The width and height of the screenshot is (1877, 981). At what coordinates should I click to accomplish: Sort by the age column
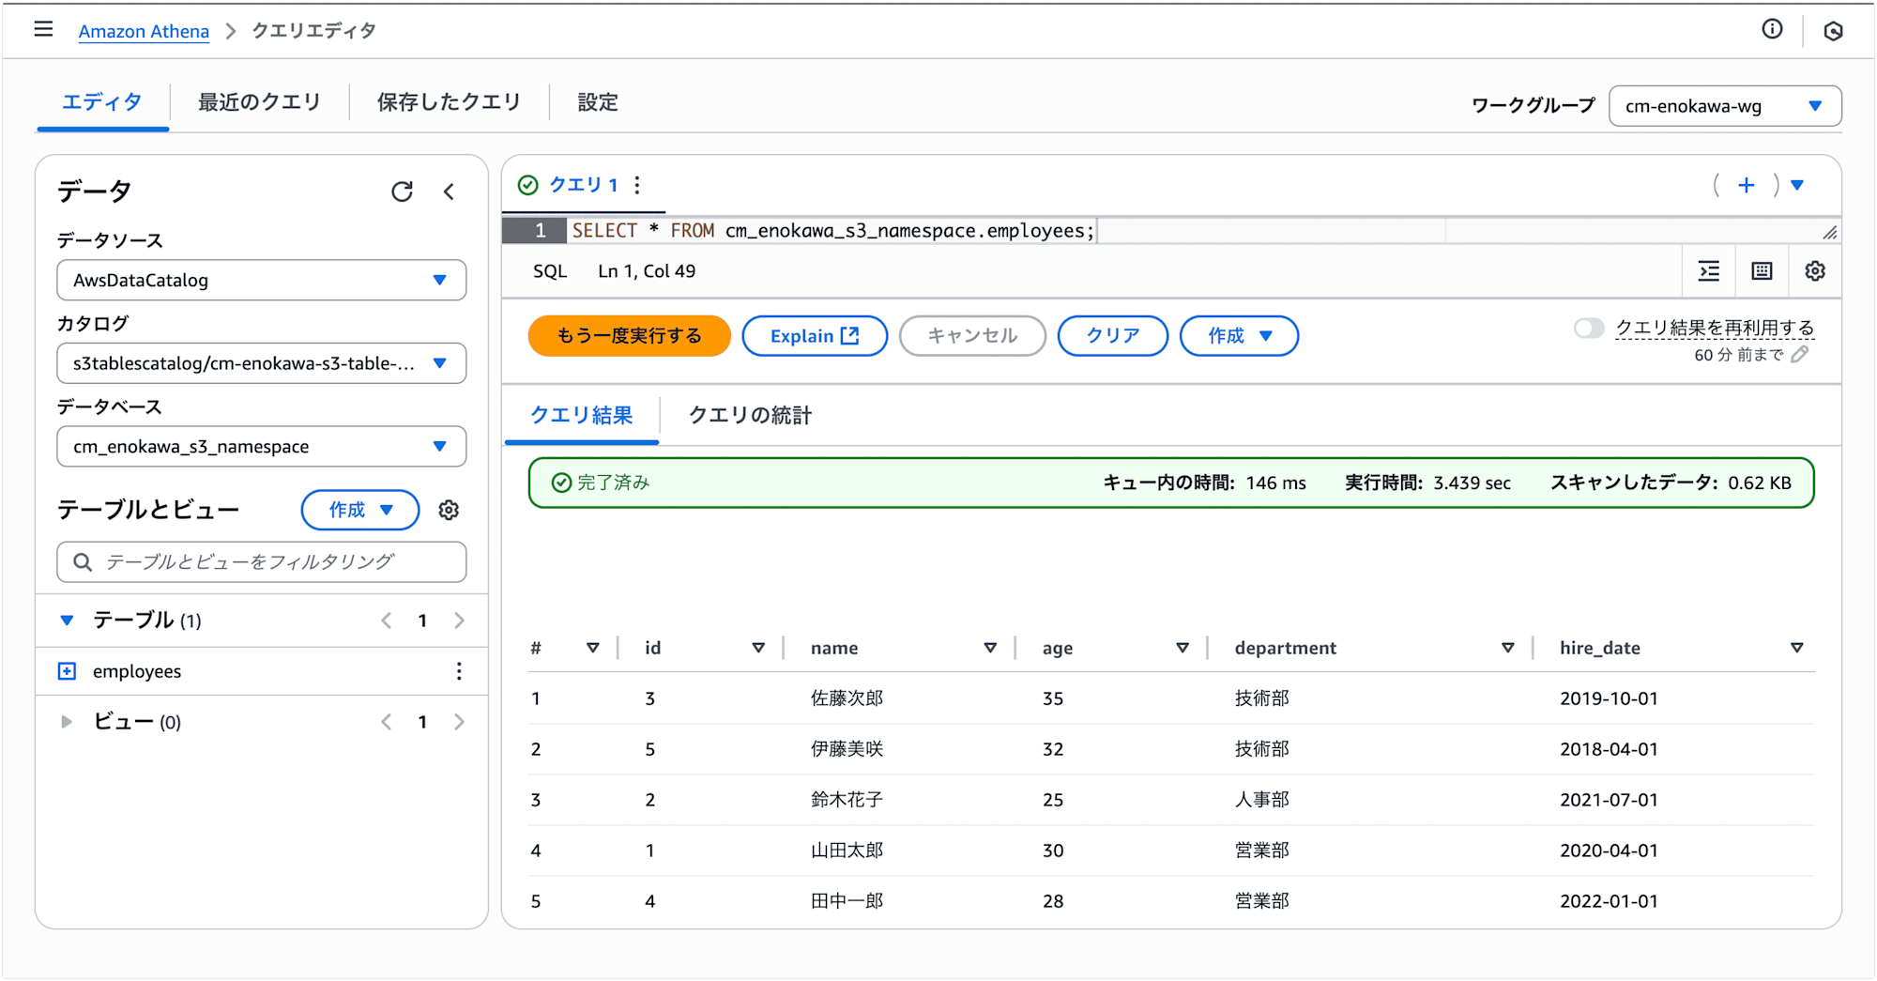pos(1183,648)
